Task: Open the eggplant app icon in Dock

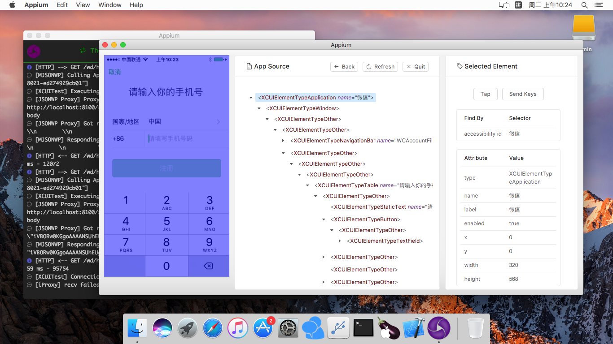Action: (x=389, y=328)
